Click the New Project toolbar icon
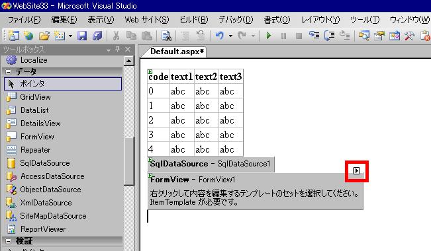The height and width of the screenshot is (251, 431). [x=14, y=36]
